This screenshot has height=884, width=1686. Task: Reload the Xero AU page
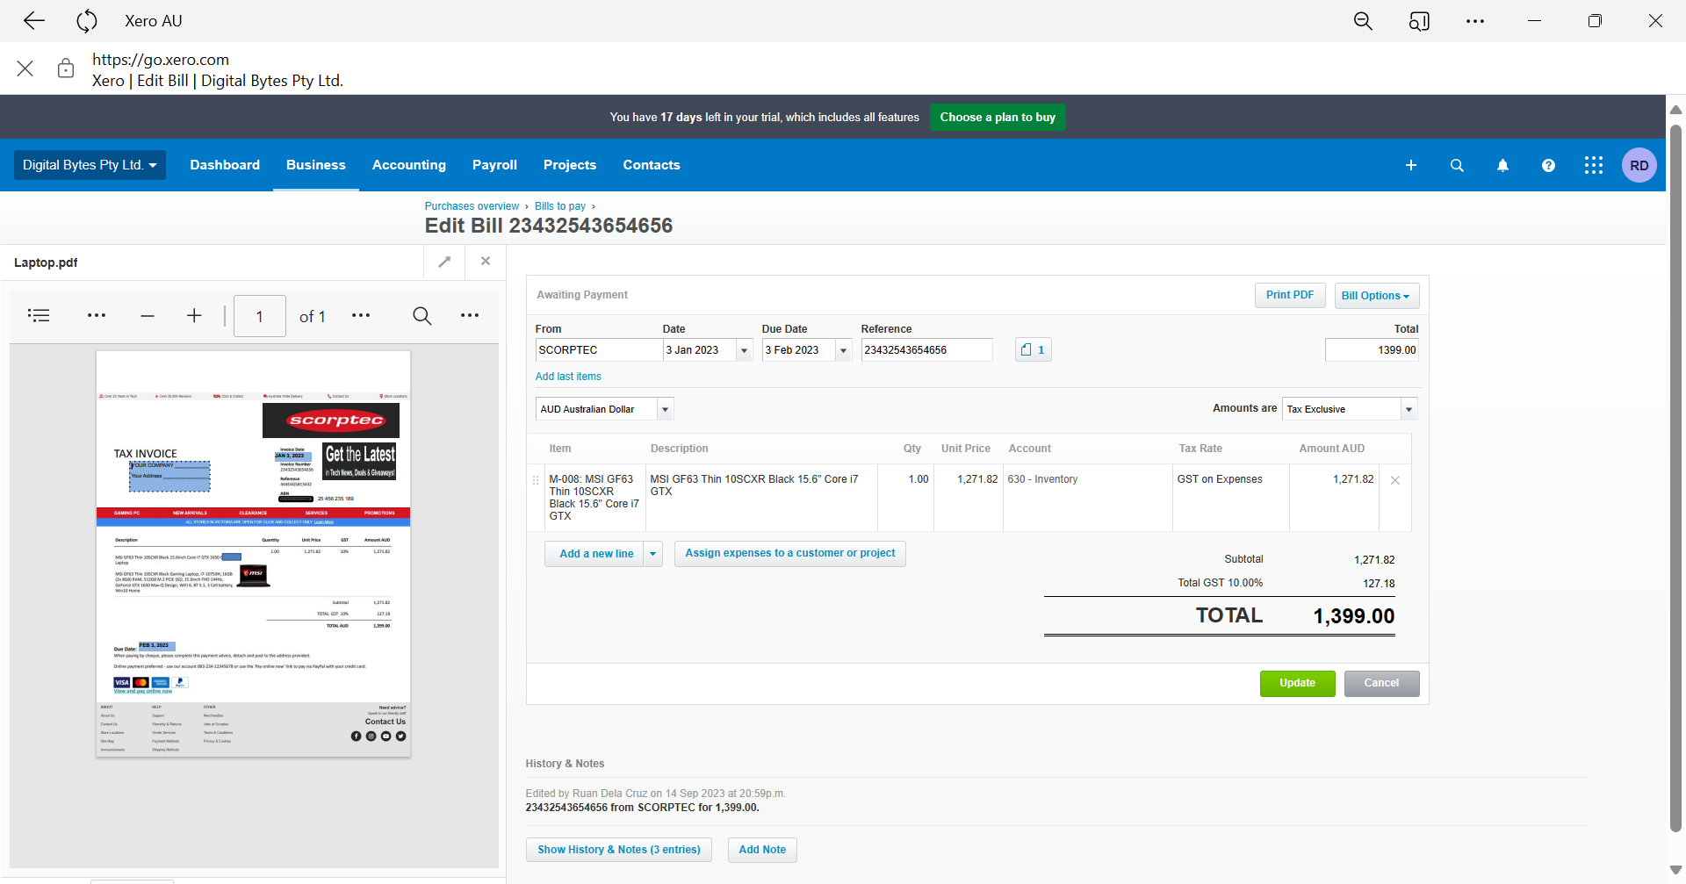(86, 21)
